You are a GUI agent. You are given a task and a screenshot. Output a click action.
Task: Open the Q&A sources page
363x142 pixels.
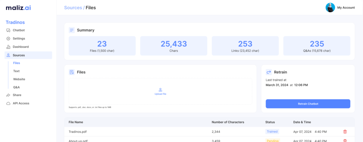click(x=17, y=87)
